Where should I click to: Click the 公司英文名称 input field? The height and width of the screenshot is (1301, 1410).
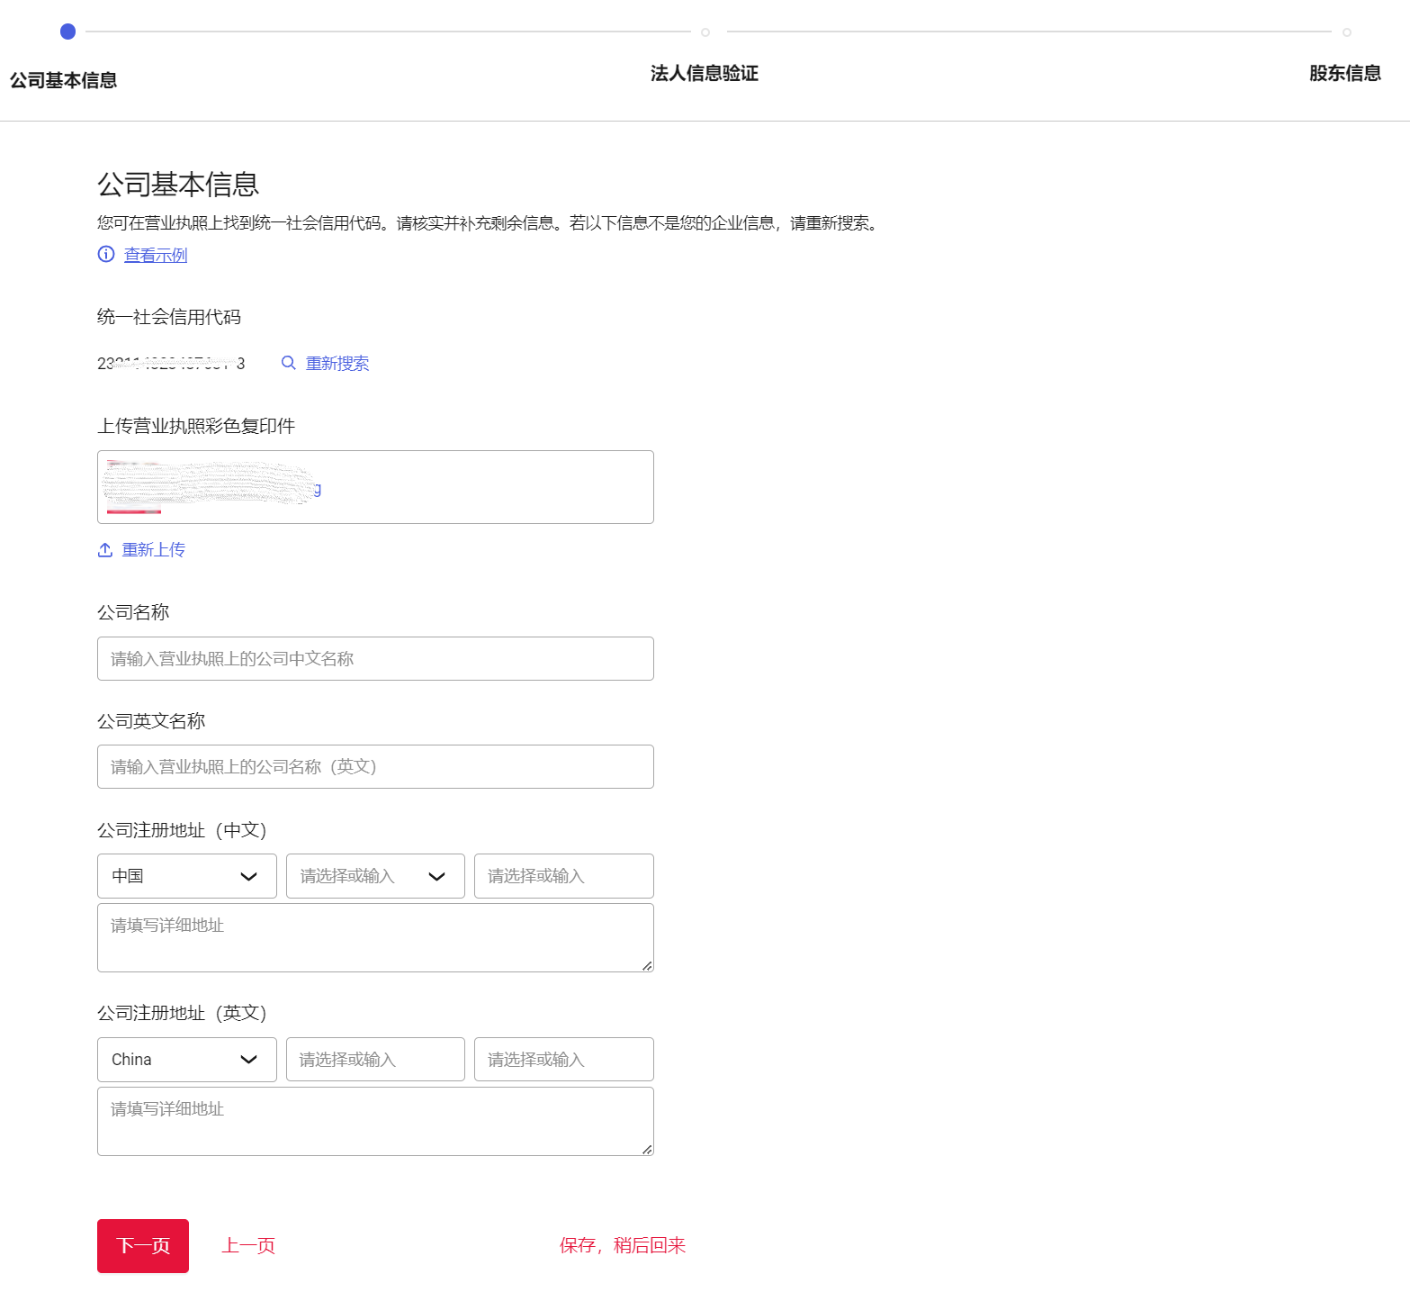coord(375,767)
